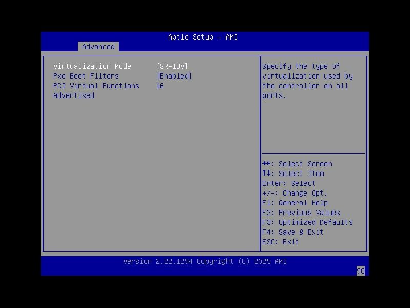Click the Version 2.22.1294 copyright text
Image resolution: width=410 pixels, height=308 pixels.
click(205, 261)
